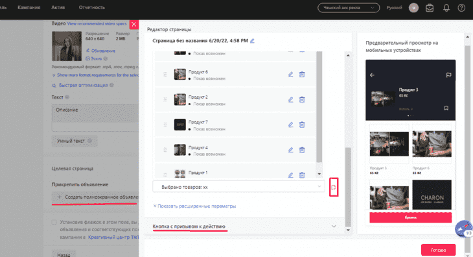Open floating assistant icon at right edge

point(464,229)
